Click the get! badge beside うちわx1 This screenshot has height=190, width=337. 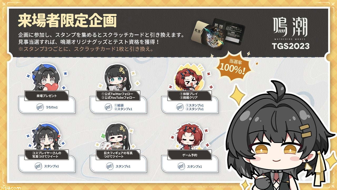tap(40, 108)
